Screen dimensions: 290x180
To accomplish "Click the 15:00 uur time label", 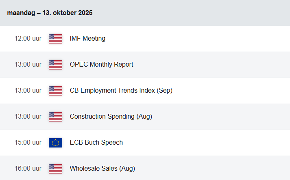I will tap(28, 143).
